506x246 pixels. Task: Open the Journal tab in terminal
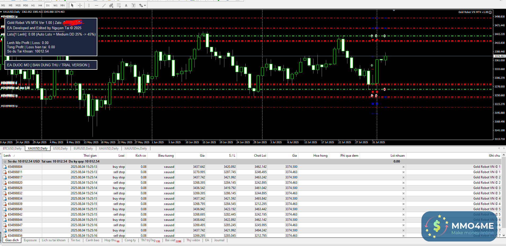pos(219,240)
